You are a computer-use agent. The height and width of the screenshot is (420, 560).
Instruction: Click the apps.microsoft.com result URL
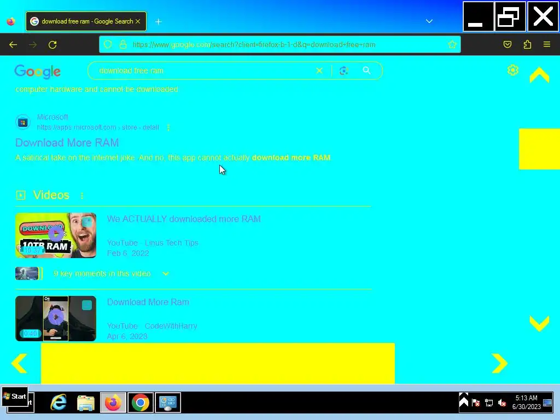pyautogui.click(x=98, y=127)
